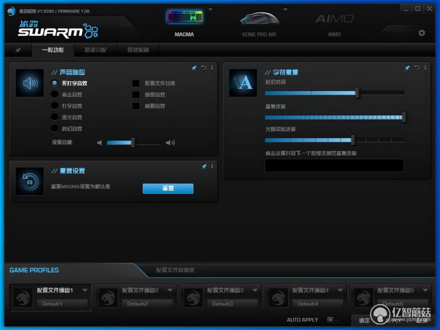Click the FIRMWARE 1.06 version text

[74, 11]
